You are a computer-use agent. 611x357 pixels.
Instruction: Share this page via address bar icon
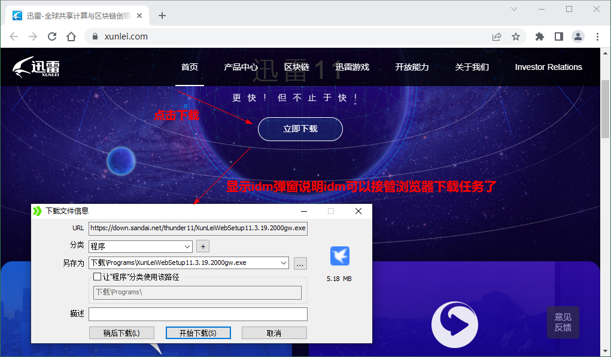pyautogui.click(x=497, y=36)
